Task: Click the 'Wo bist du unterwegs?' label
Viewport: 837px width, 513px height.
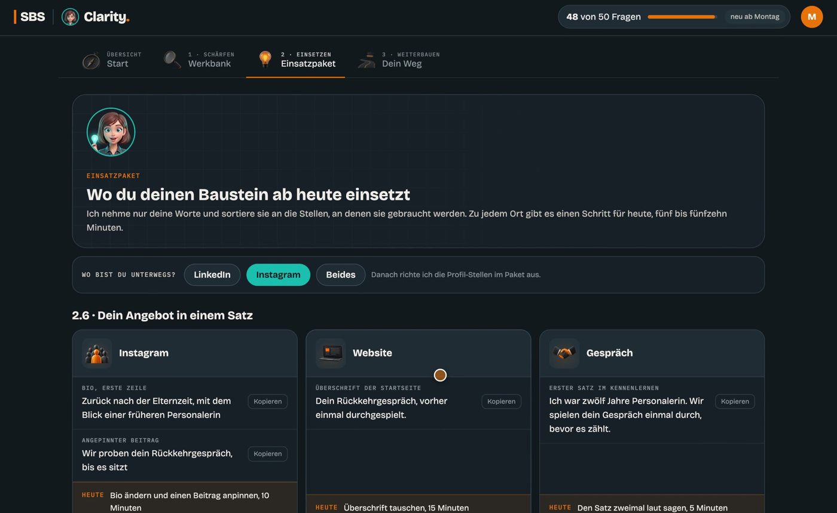Action: click(x=129, y=275)
